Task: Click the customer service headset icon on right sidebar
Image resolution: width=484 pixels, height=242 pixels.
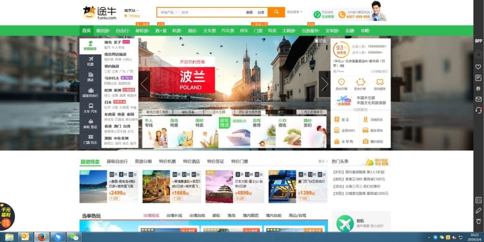Action: [x=478, y=110]
